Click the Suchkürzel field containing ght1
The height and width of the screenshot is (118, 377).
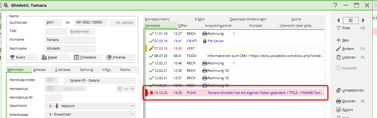54,22
